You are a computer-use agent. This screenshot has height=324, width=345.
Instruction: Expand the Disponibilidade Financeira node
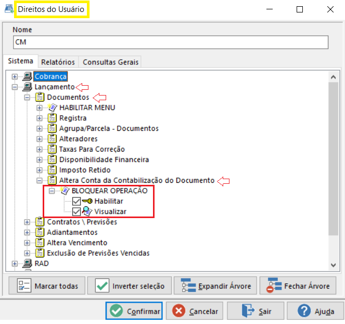(40, 159)
